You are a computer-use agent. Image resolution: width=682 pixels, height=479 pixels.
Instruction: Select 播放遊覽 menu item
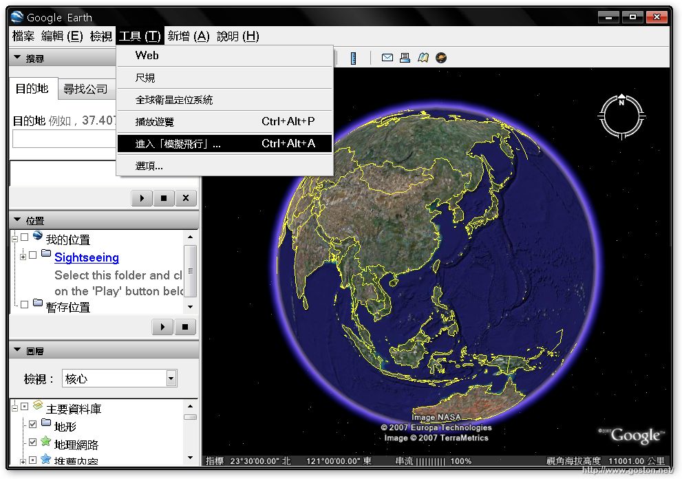[224, 121]
